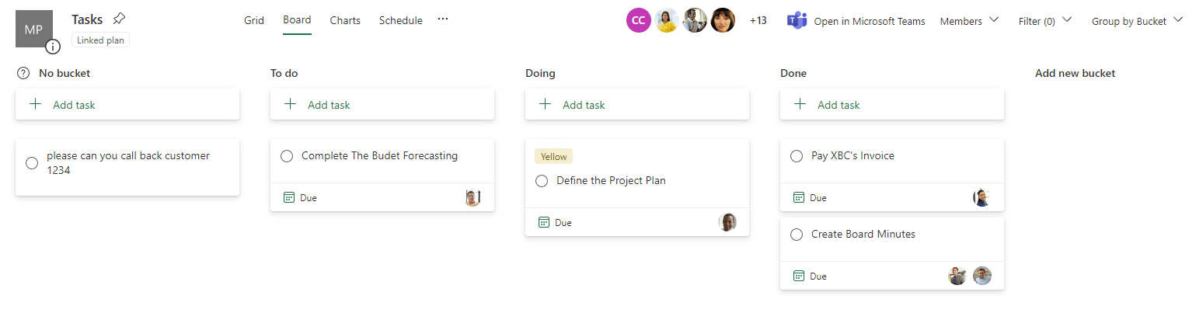Viewport: 1203px width, 327px height.
Task: Click the Microsoft Teams icon
Action: (x=797, y=21)
